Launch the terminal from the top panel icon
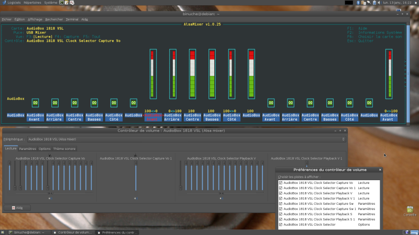The image size is (419, 235). [x=61, y=3]
